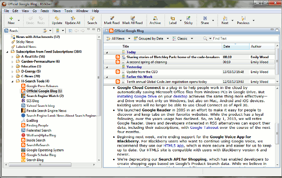Open the File menu
This screenshot has width=282, height=178.
click(6, 11)
